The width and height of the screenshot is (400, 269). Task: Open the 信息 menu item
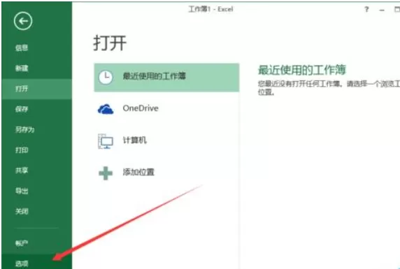(x=22, y=48)
